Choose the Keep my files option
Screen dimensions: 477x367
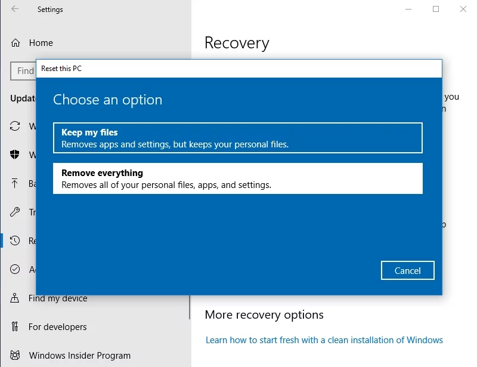point(237,138)
